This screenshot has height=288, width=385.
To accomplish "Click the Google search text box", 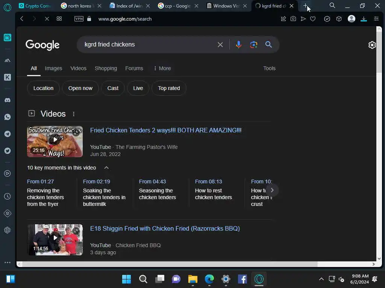I will 149,45.
